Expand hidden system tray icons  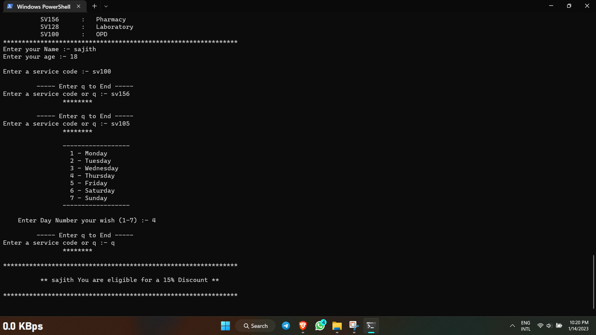512,326
